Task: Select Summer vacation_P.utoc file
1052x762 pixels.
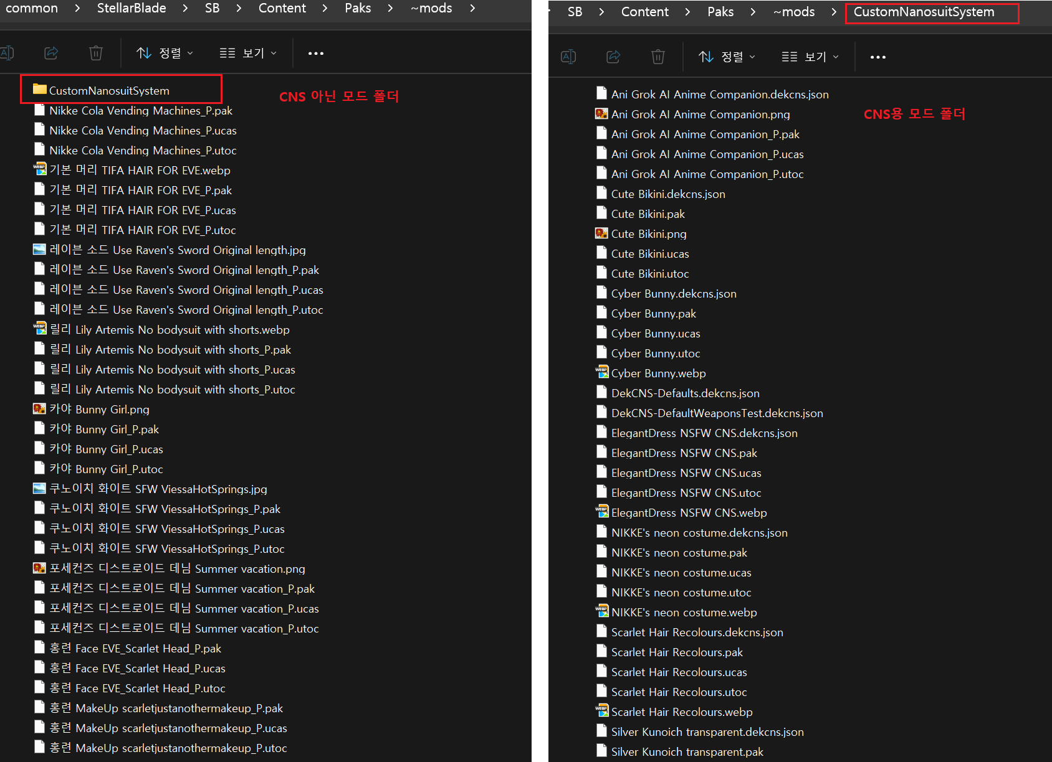Action: [184, 628]
